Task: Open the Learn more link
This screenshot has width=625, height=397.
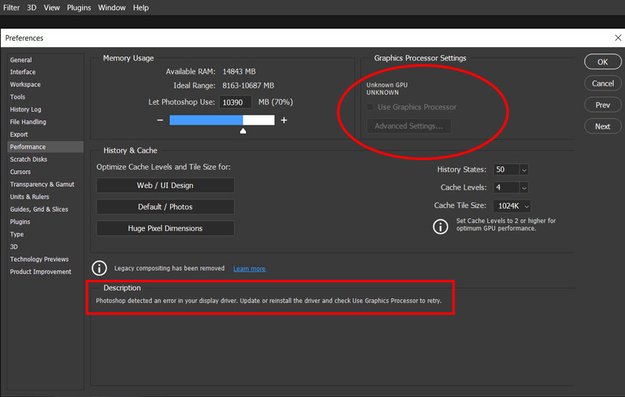Action: point(249,269)
